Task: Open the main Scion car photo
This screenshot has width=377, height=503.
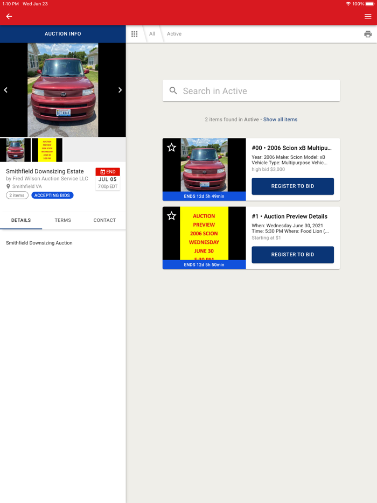Action: (63, 90)
